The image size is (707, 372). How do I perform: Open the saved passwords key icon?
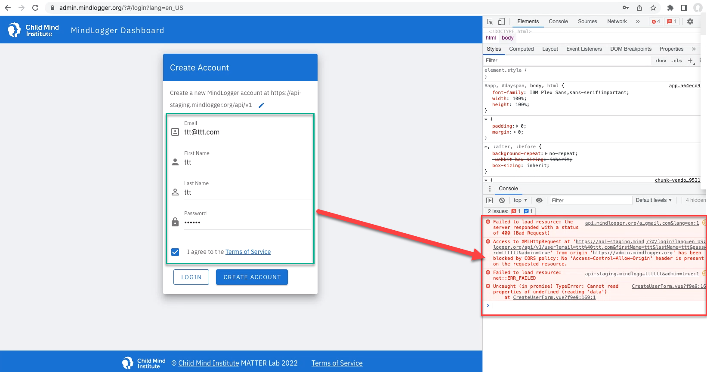point(626,8)
